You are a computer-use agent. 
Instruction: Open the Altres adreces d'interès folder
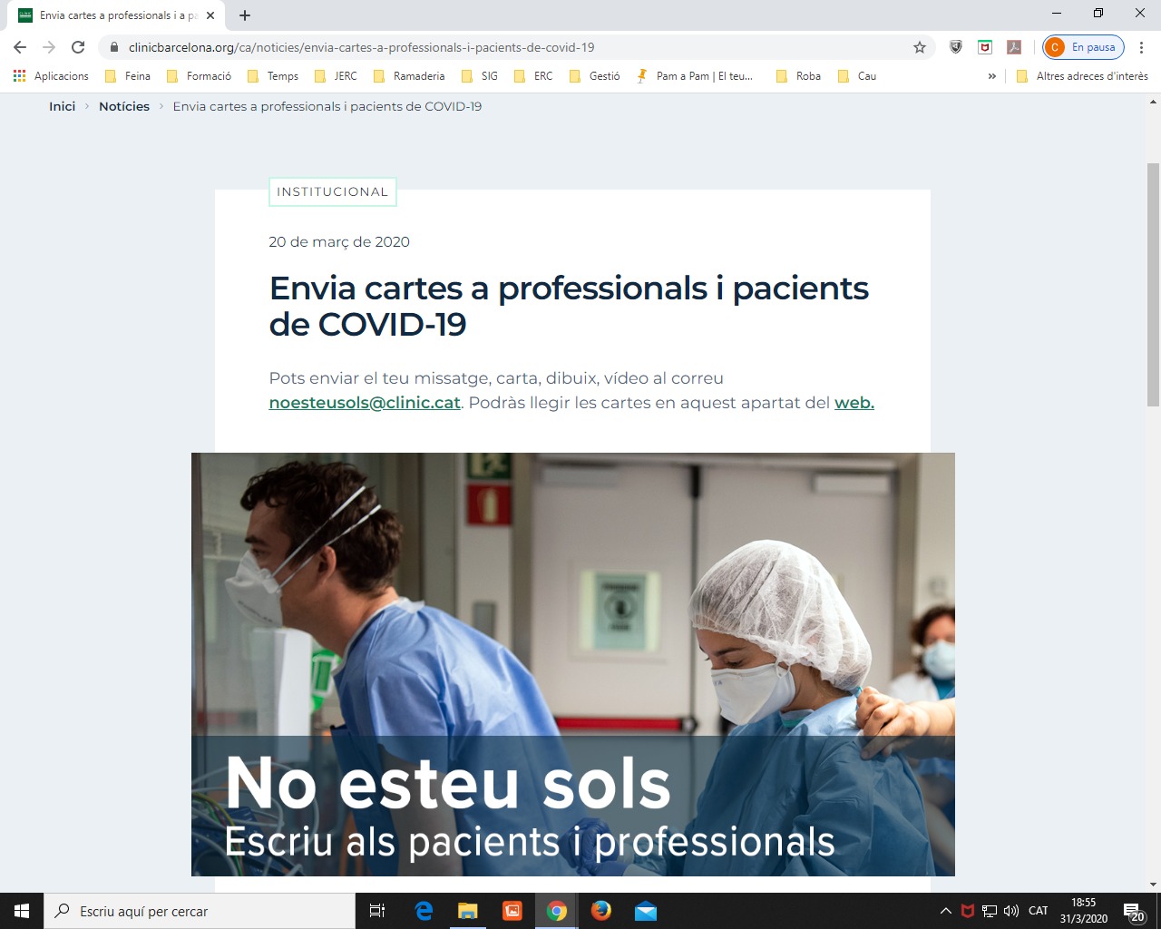1082,76
